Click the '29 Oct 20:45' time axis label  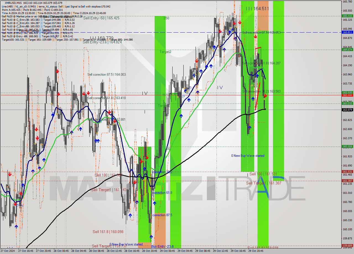[256, 251]
